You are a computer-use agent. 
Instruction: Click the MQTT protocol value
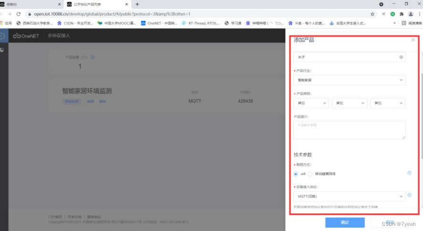[x=195, y=101]
